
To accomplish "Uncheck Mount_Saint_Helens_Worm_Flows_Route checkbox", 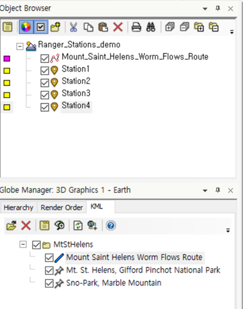I will pos(44,58).
